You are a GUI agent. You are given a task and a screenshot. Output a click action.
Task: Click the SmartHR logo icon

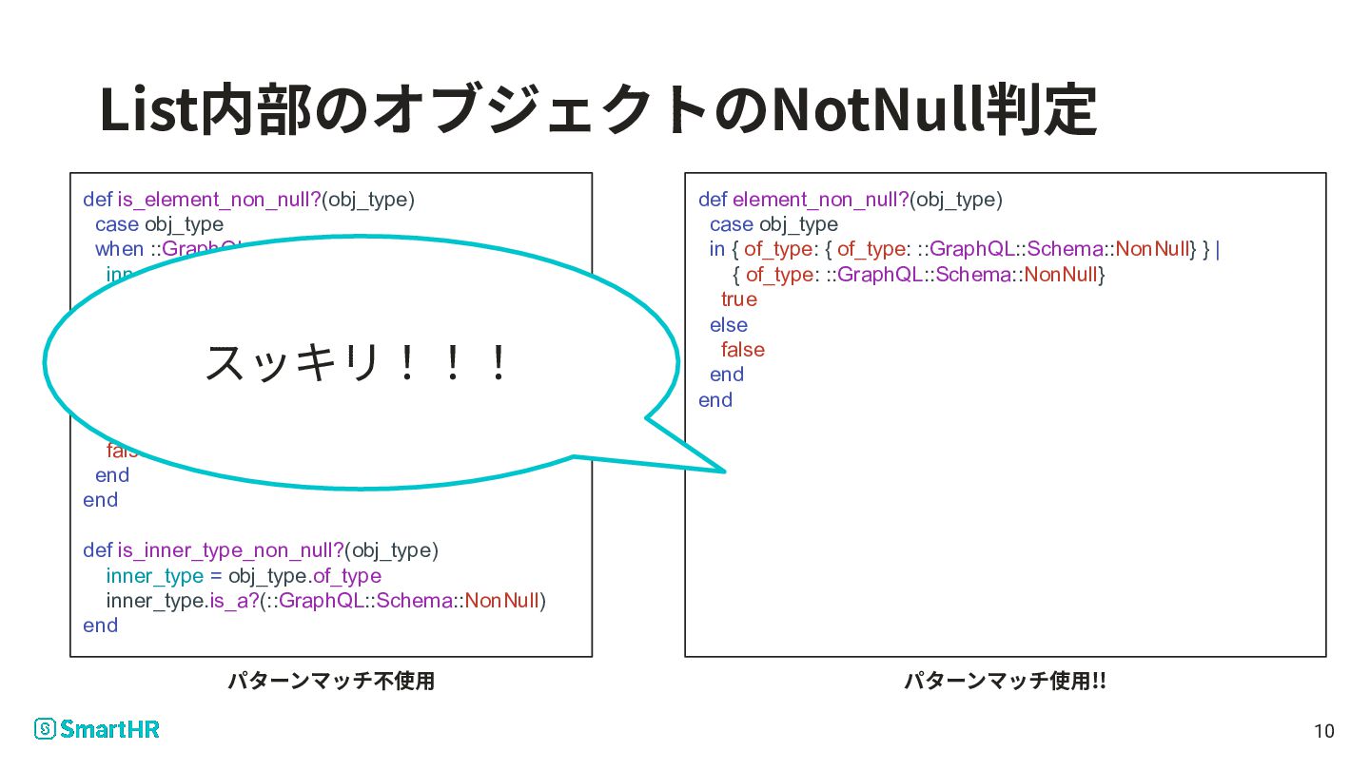click(46, 729)
